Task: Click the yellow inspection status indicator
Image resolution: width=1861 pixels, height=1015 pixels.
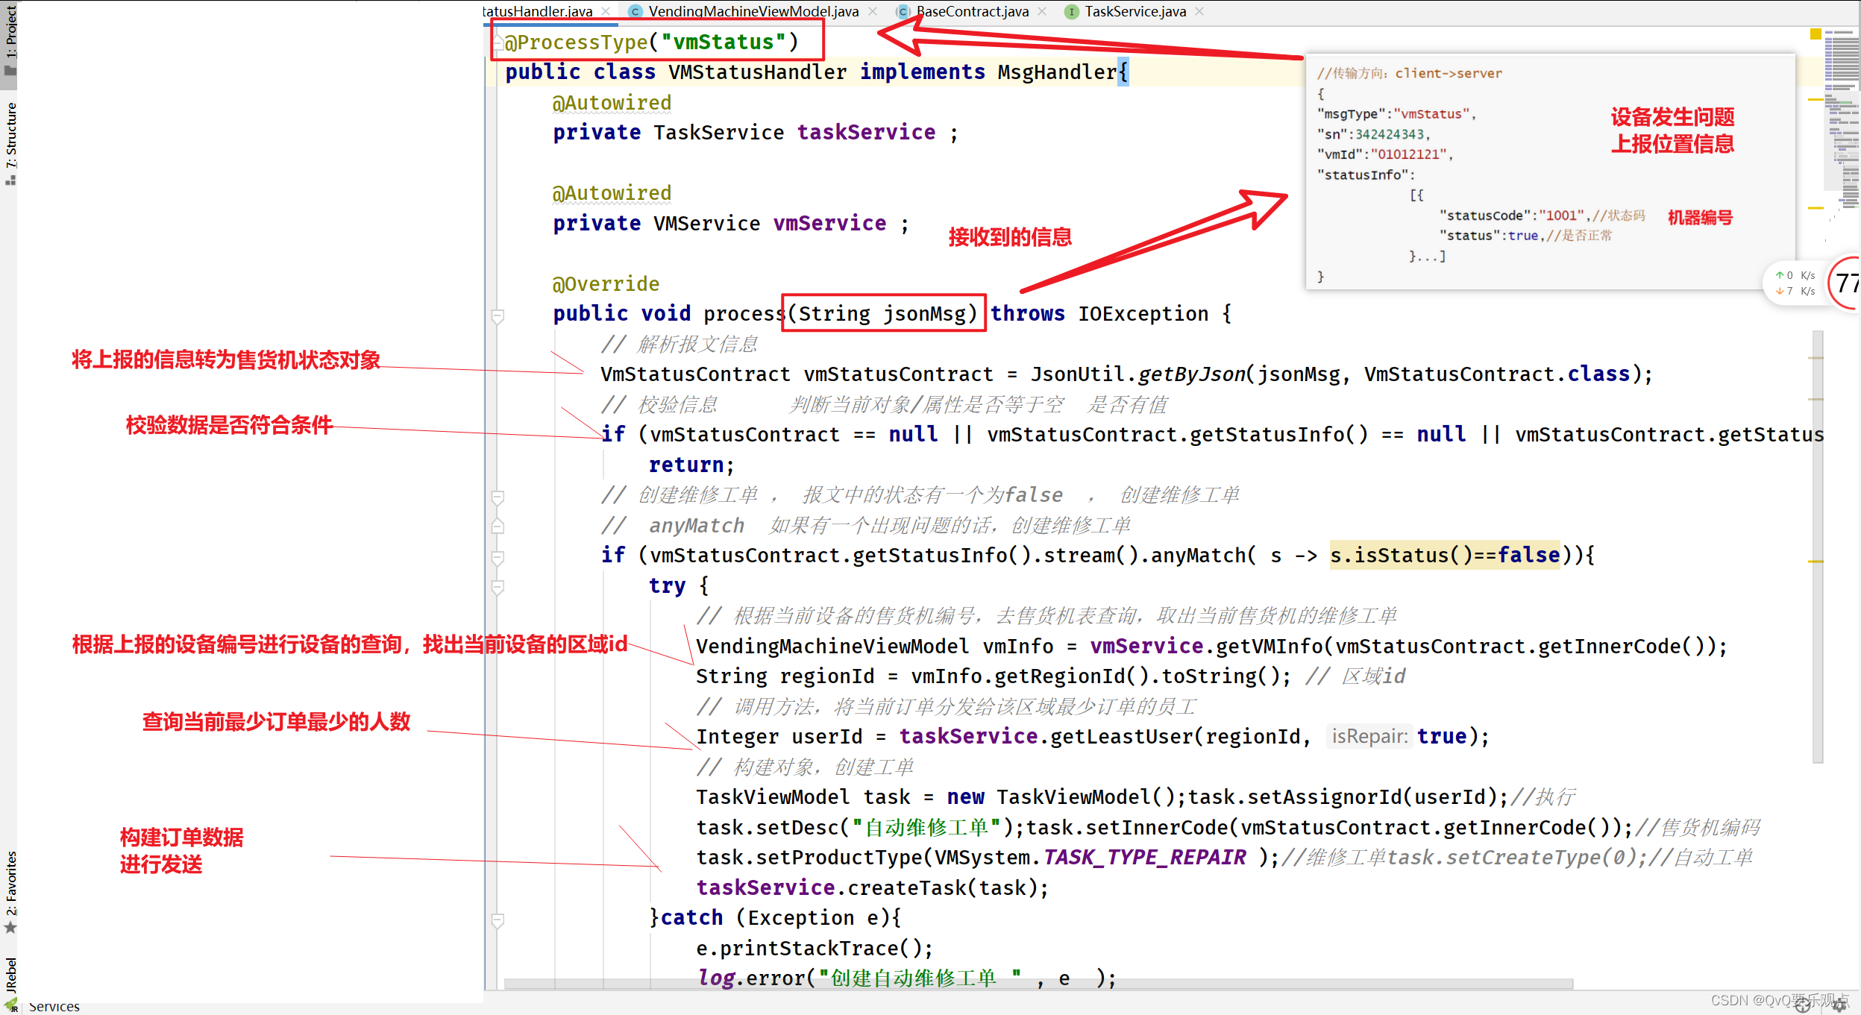Action: tap(1816, 34)
